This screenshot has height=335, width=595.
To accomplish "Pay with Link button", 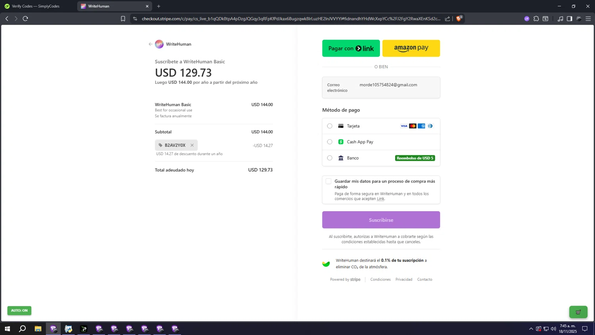I will pyautogui.click(x=351, y=48).
